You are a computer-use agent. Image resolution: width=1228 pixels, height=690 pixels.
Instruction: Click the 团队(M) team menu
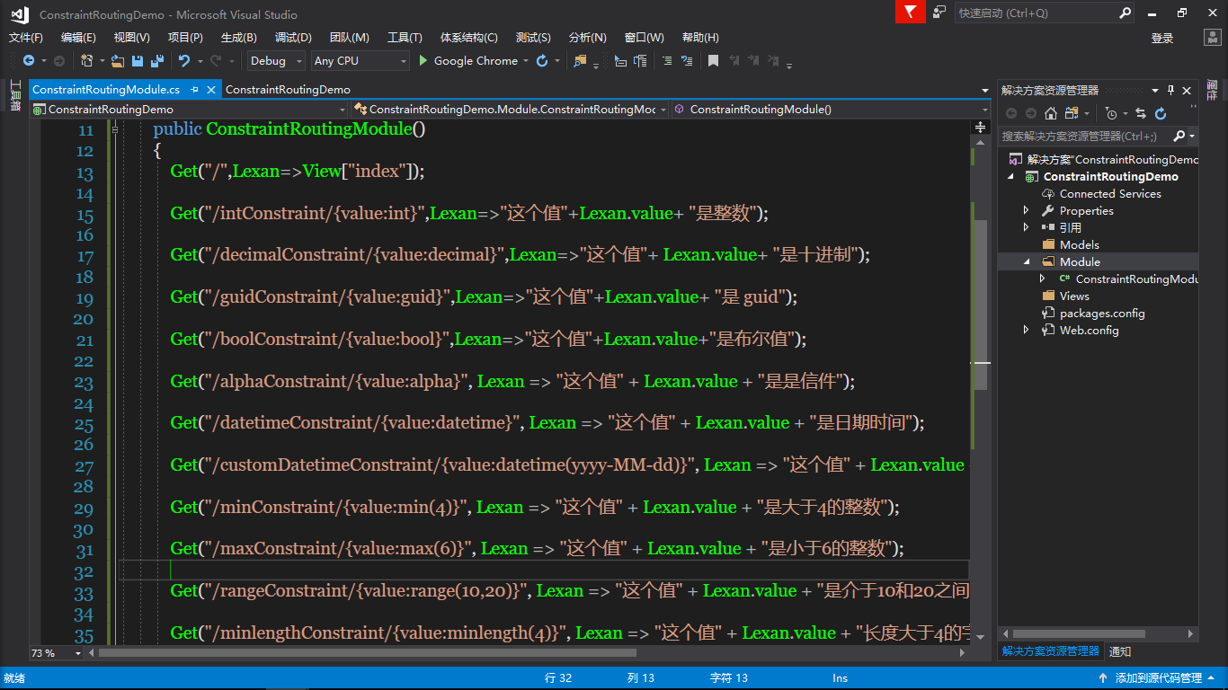(350, 38)
